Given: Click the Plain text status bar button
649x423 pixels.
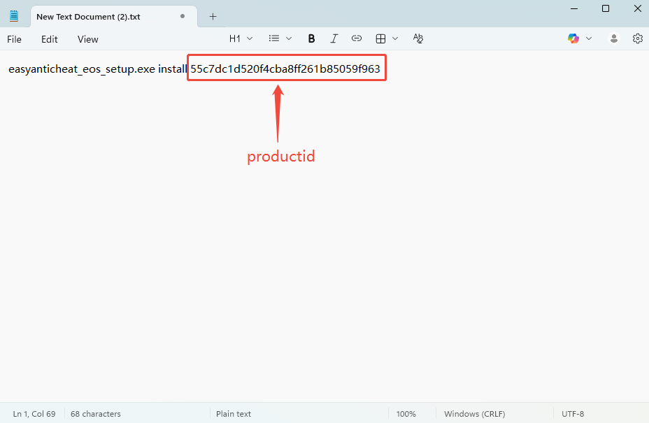Looking at the screenshot, I should pyautogui.click(x=234, y=414).
